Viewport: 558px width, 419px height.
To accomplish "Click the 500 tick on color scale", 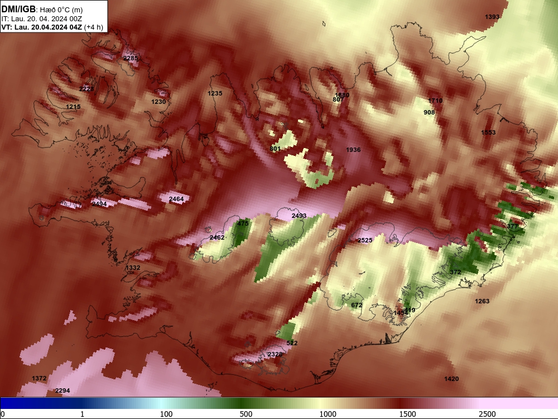I will (246, 413).
